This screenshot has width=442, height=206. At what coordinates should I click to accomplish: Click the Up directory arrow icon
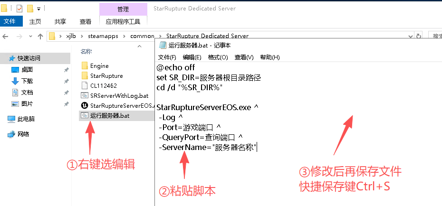point(40,37)
